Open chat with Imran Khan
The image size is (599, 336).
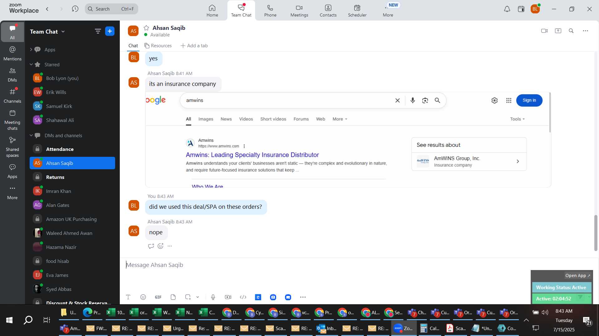coord(72,191)
